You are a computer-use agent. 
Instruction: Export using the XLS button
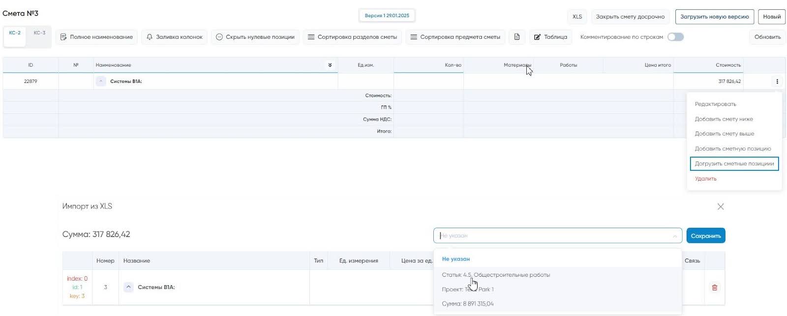click(x=577, y=17)
